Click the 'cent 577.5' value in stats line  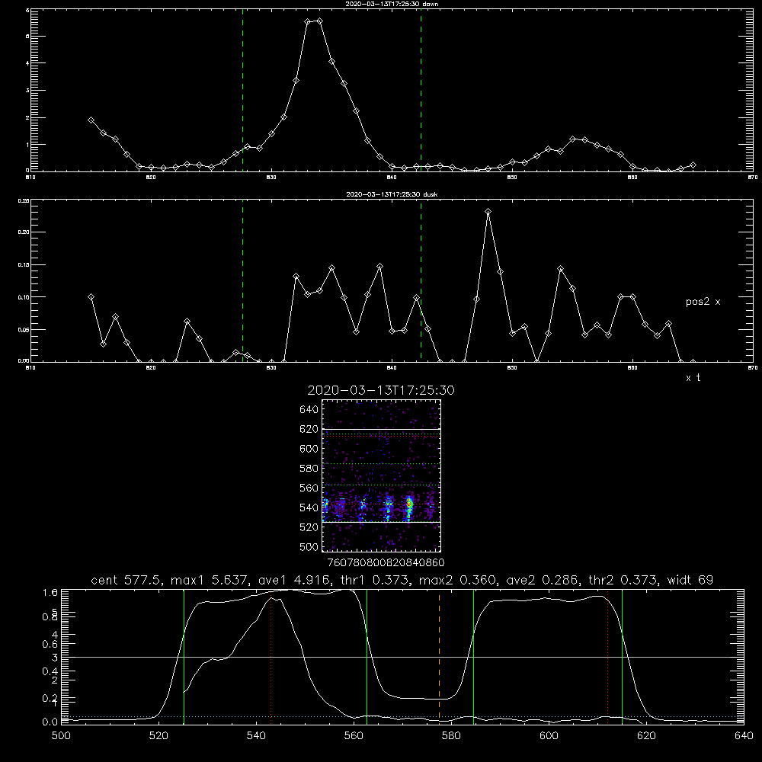[128, 580]
